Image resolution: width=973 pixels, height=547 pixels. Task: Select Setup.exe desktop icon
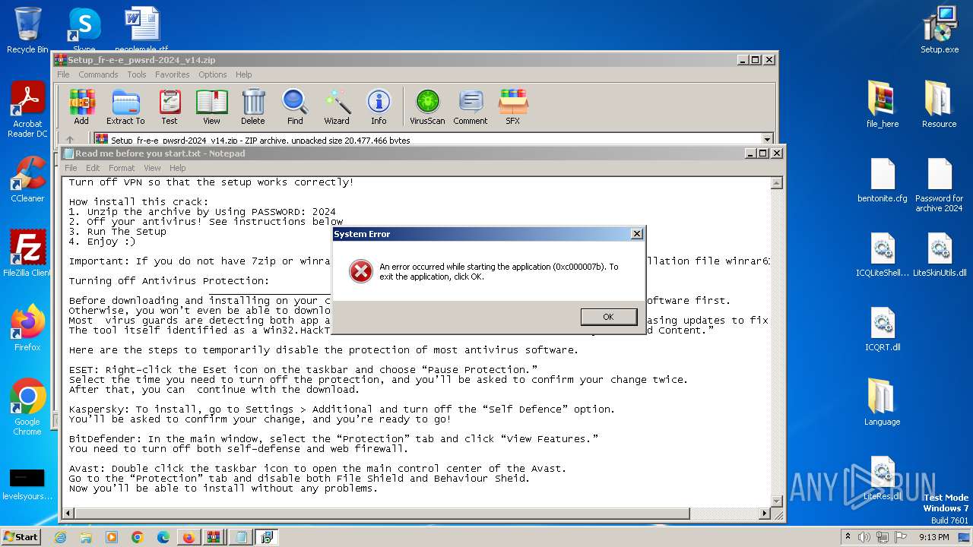click(x=940, y=30)
